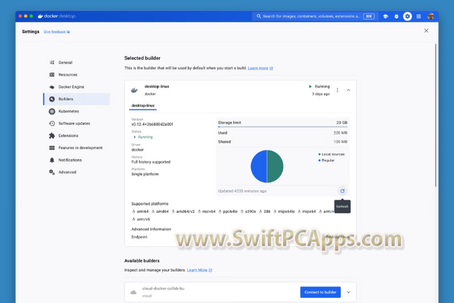Click the Single platform value
Viewport: 454px width, 303px height.
tap(145, 174)
